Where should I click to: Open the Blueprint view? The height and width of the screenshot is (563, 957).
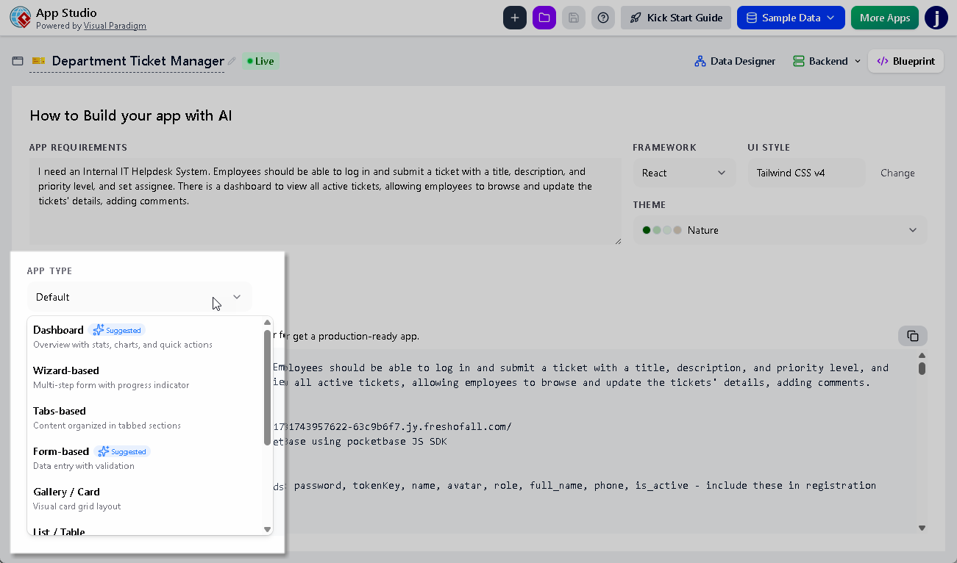906,61
